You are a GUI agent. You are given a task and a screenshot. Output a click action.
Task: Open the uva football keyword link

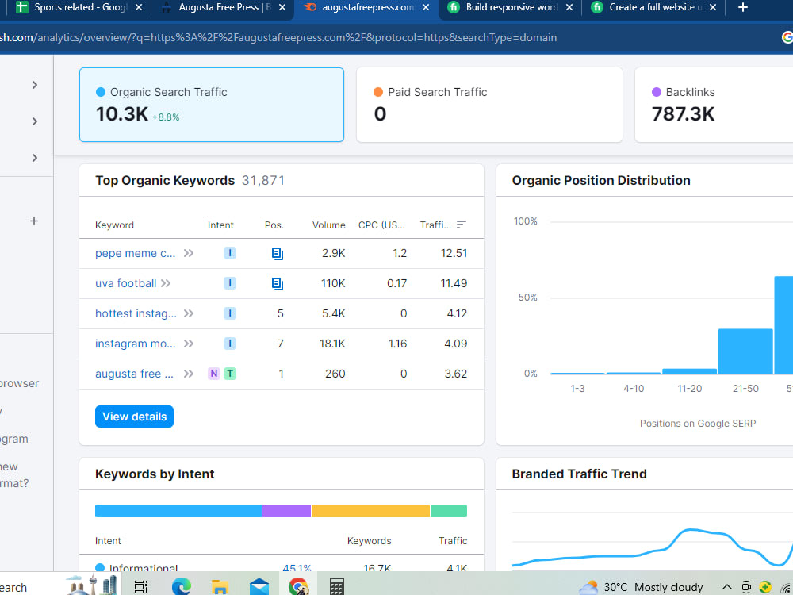(x=125, y=283)
